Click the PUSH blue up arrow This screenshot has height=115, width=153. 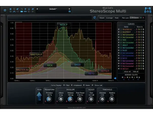pyautogui.click(x=39, y=96)
